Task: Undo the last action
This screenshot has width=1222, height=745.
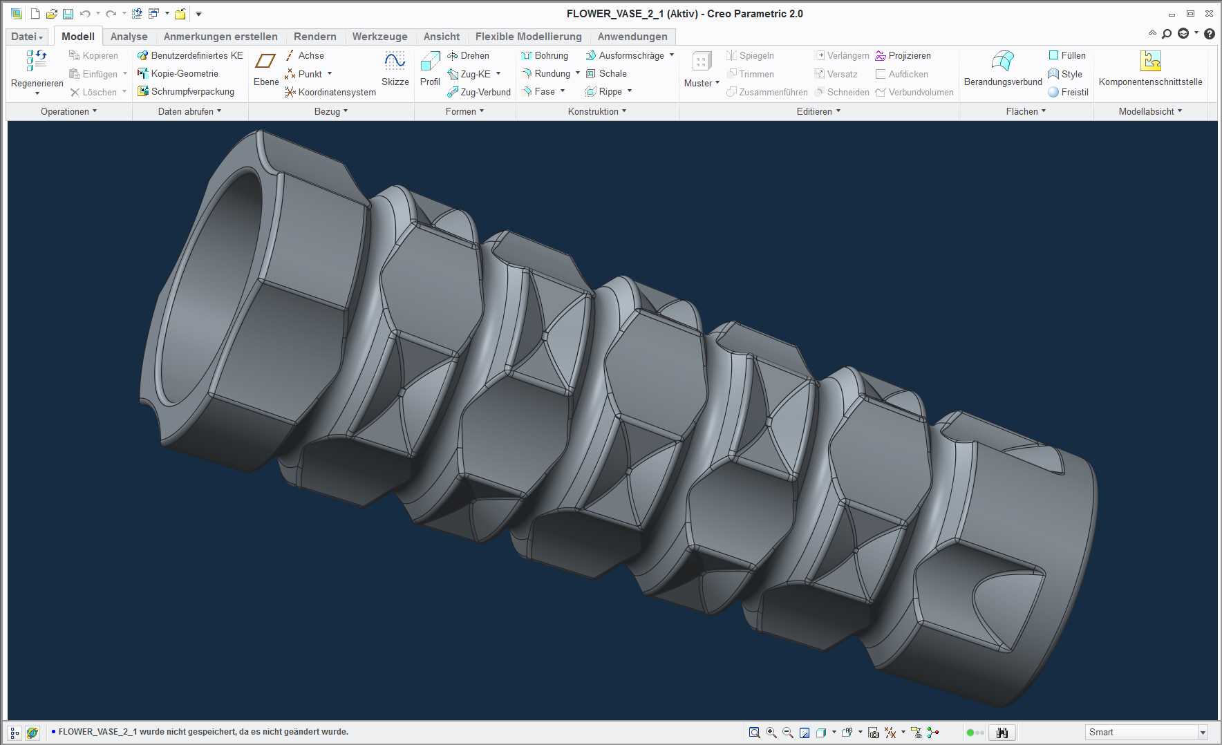Action: coord(85,14)
